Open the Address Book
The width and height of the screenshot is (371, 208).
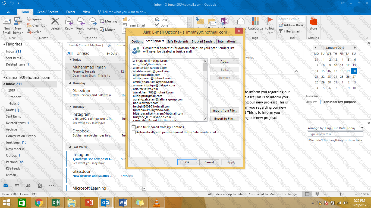pos(291,25)
